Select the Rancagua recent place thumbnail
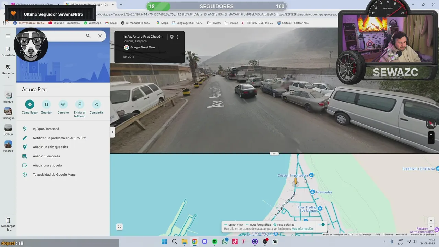This screenshot has height=247, width=439. (8, 111)
